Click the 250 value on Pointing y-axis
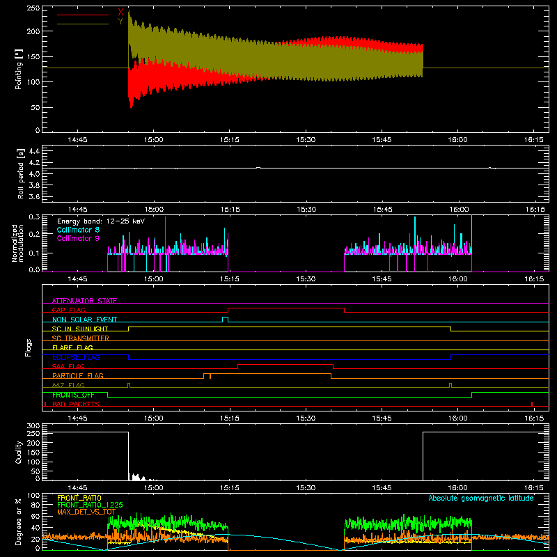The height and width of the screenshot is (557, 557). click(33, 8)
